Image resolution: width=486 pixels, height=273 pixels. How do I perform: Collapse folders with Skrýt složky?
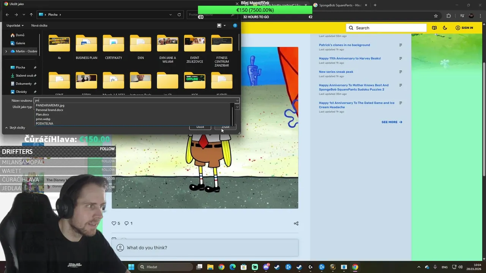pos(15,128)
